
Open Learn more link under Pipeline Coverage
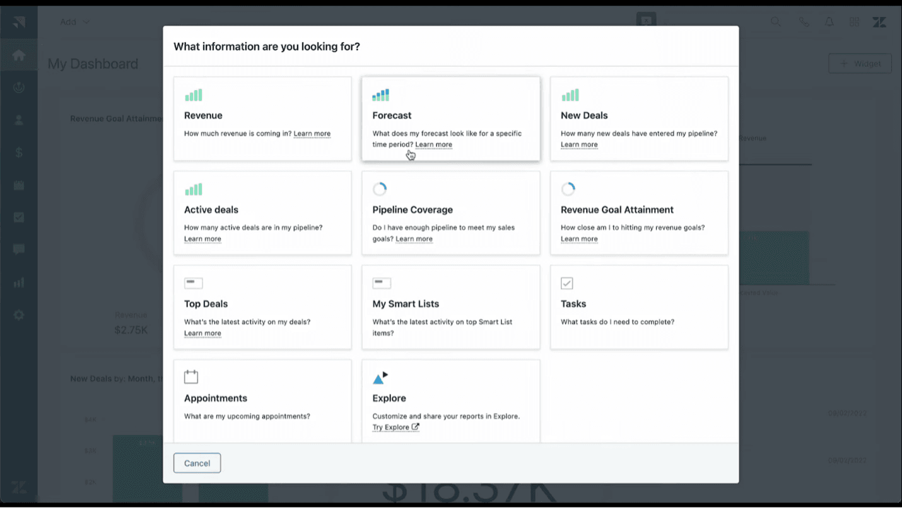click(414, 239)
